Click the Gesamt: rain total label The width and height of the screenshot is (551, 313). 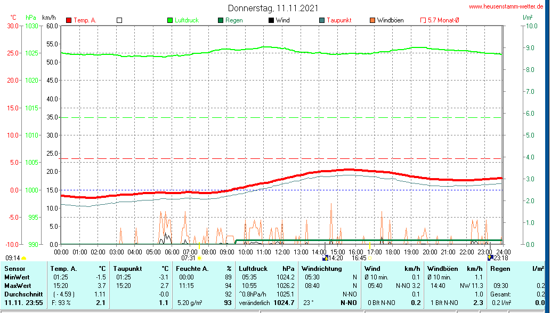coord(501,294)
